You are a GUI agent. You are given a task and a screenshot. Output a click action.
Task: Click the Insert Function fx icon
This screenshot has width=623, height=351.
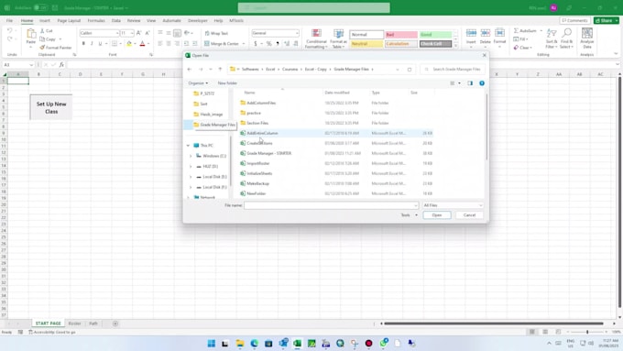tap(61, 65)
